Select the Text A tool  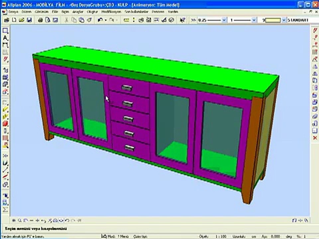click(5, 38)
